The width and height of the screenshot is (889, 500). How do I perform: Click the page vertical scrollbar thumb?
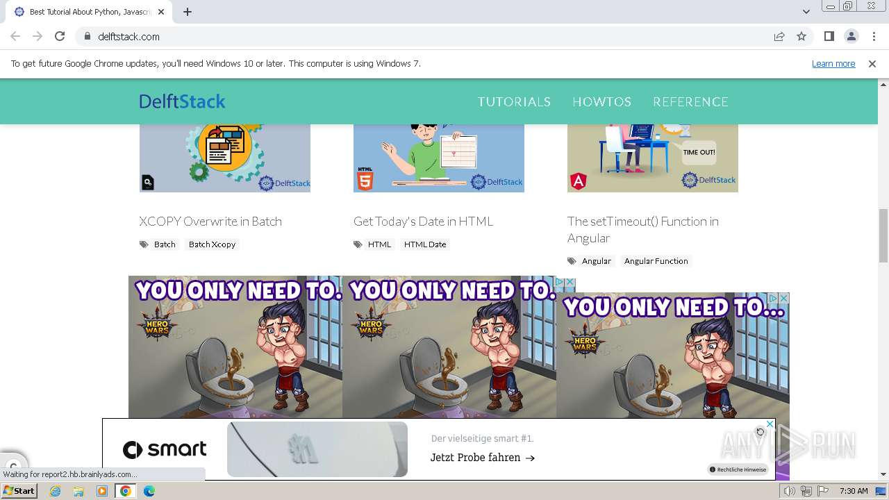(883, 236)
